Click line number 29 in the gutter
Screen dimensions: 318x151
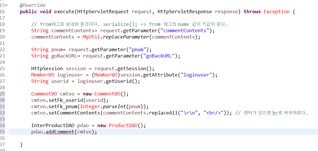point(2,94)
